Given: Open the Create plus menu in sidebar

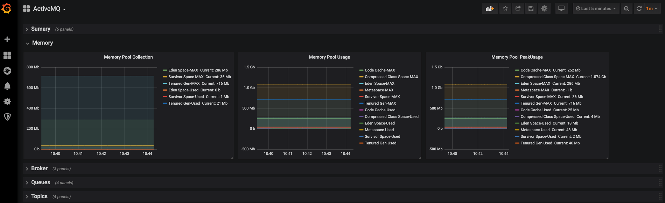Looking at the screenshot, I should pos(7,39).
